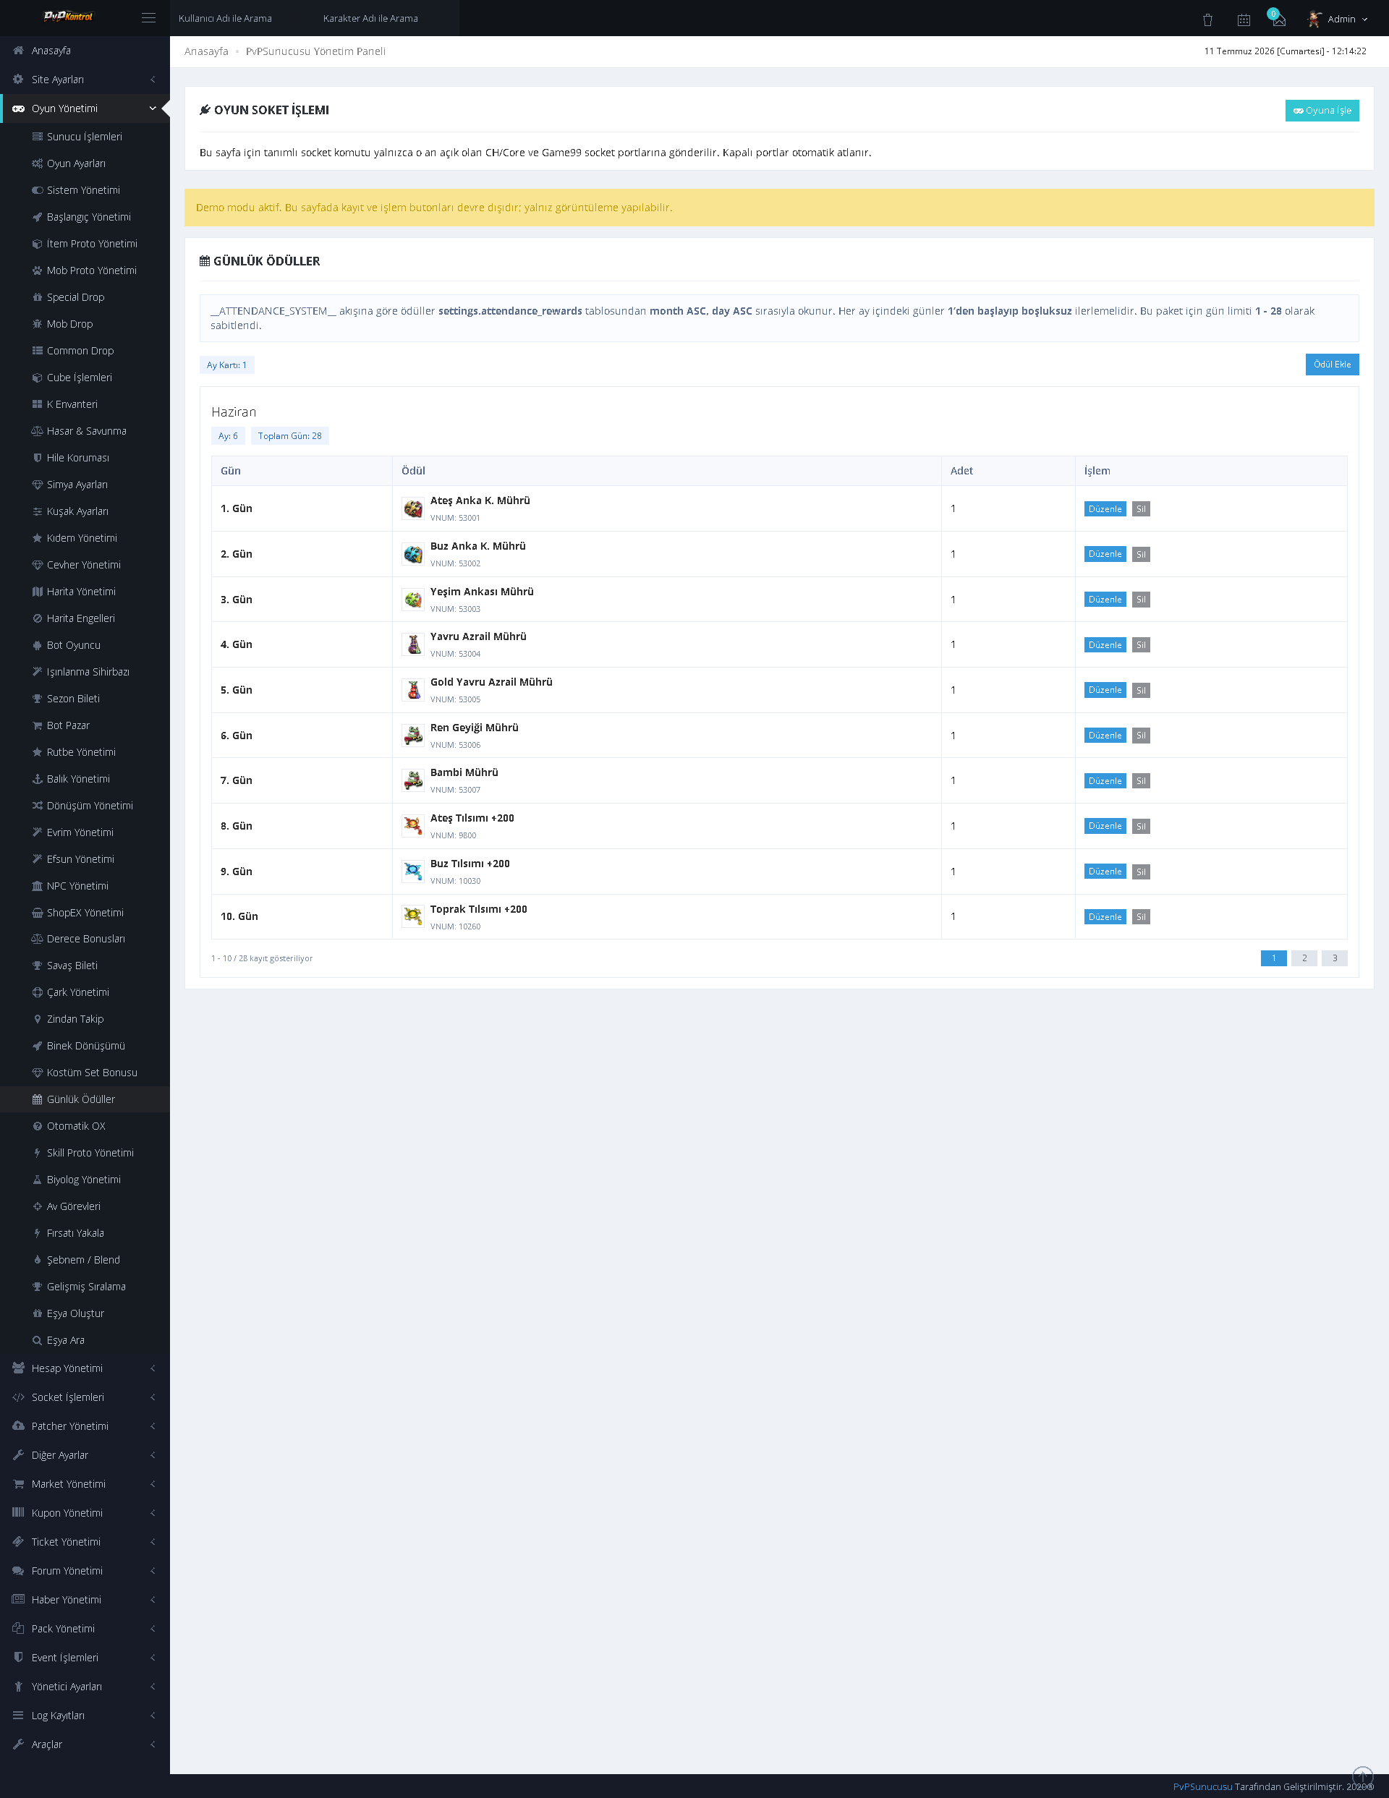This screenshot has height=1798, width=1389.
Task: Select Günlük Ödüller in sidebar
Action: (x=85, y=1100)
